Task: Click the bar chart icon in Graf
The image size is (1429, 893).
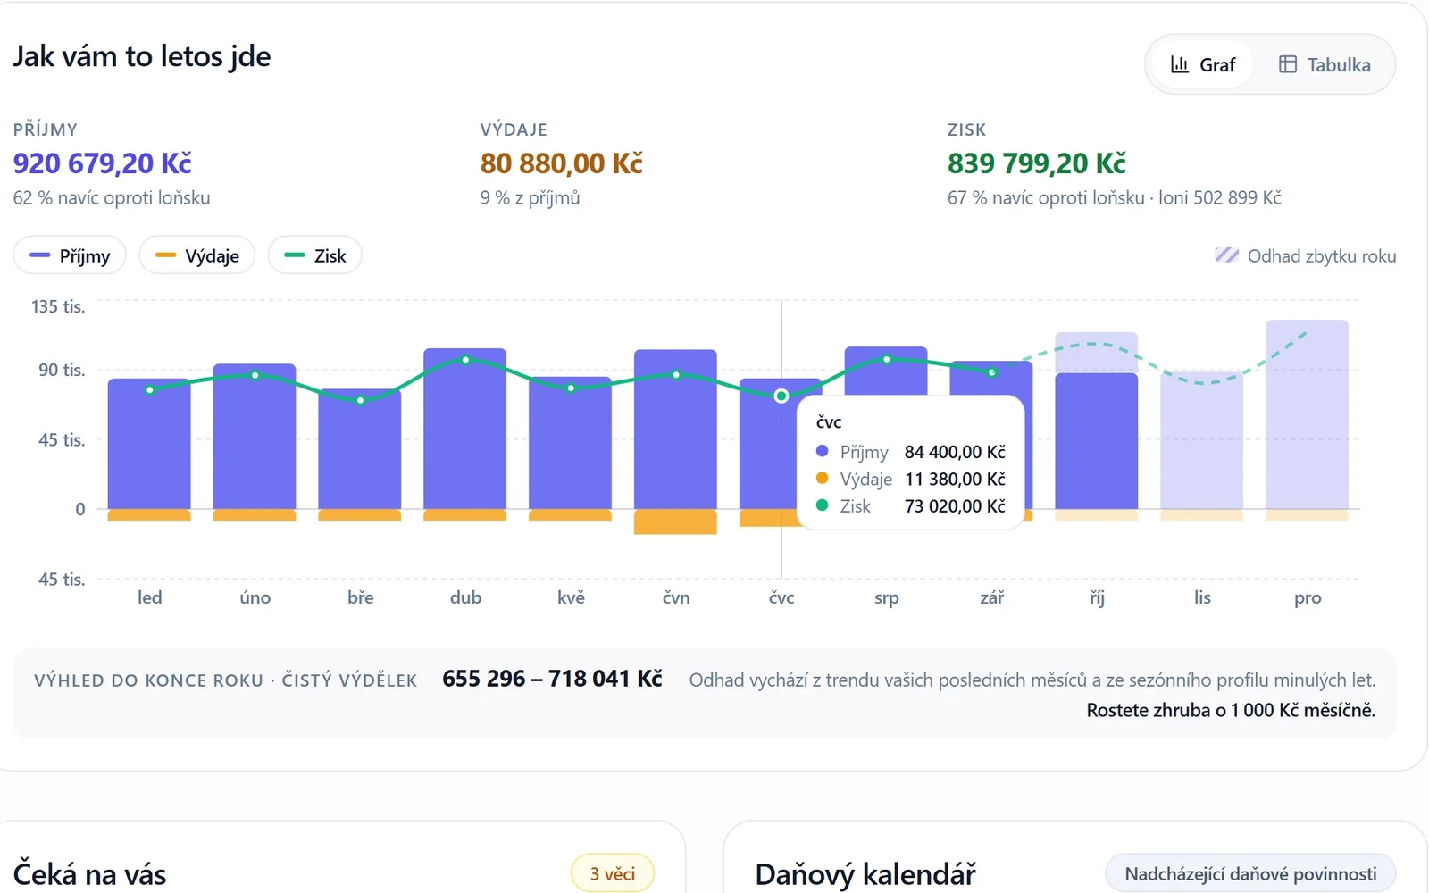Action: [x=1180, y=64]
